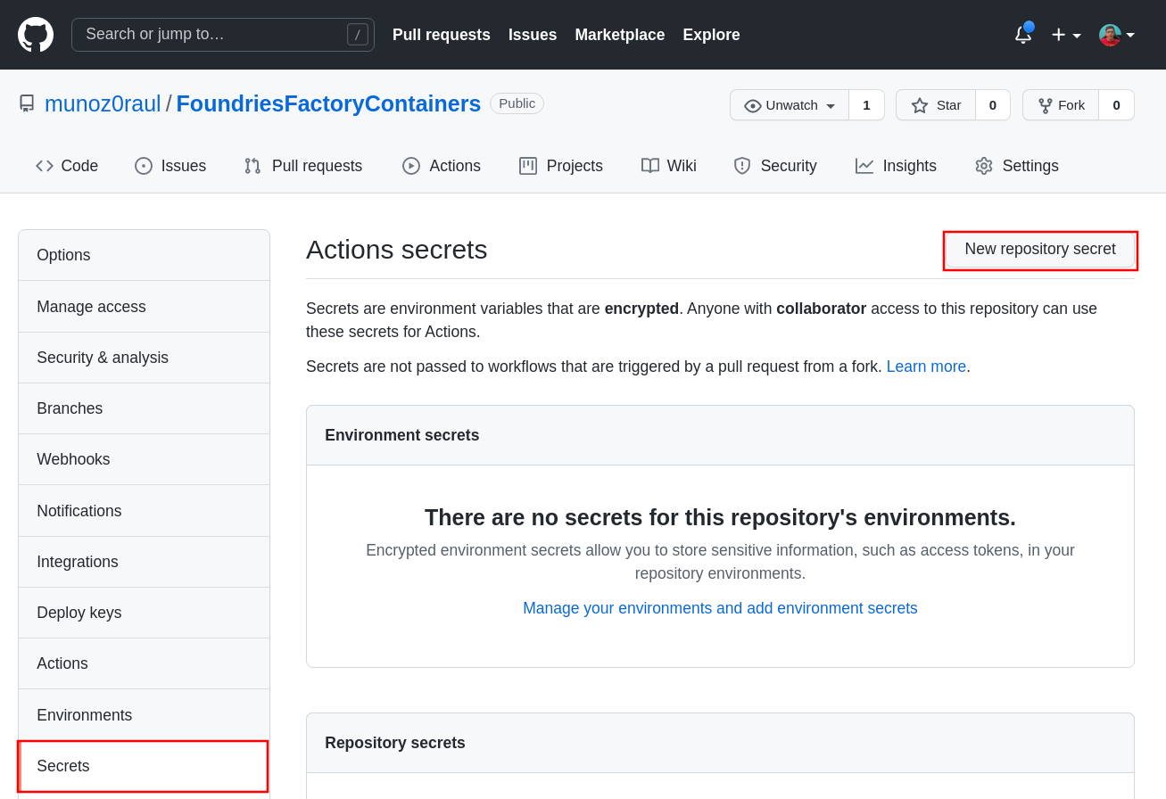The height and width of the screenshot is (799, 1166).
Task: Open the notifications bell
Action: (x=1022, y=35)
